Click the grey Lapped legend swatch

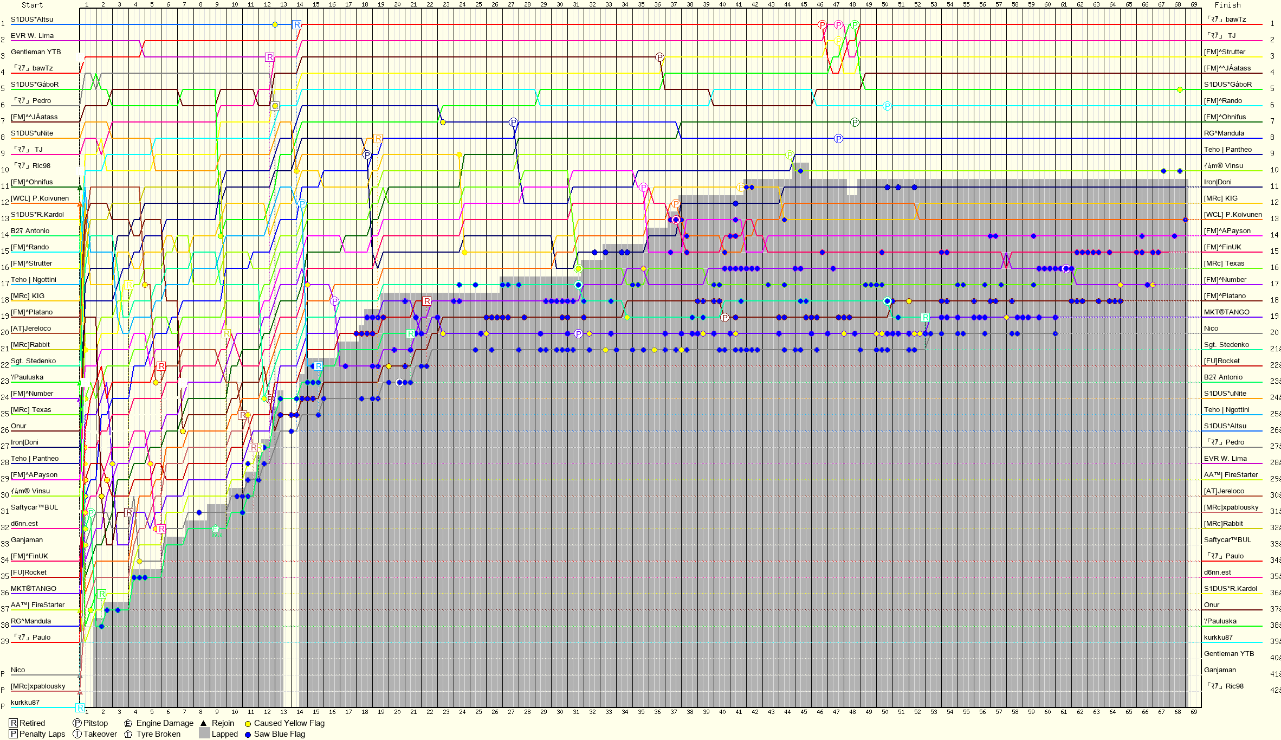tap(204, 733)
